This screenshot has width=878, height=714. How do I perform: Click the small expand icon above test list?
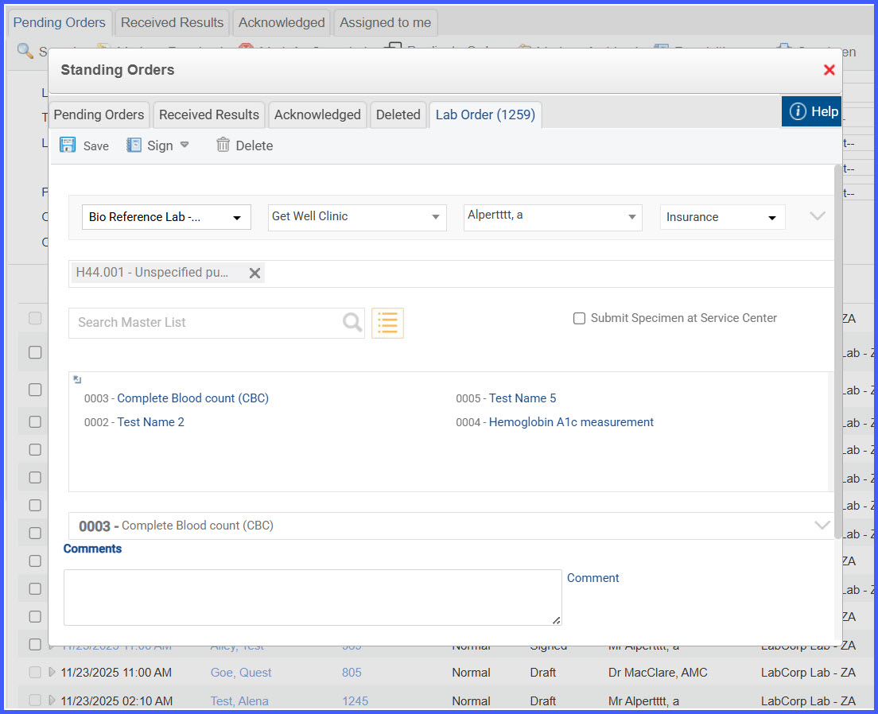point(77,380)
